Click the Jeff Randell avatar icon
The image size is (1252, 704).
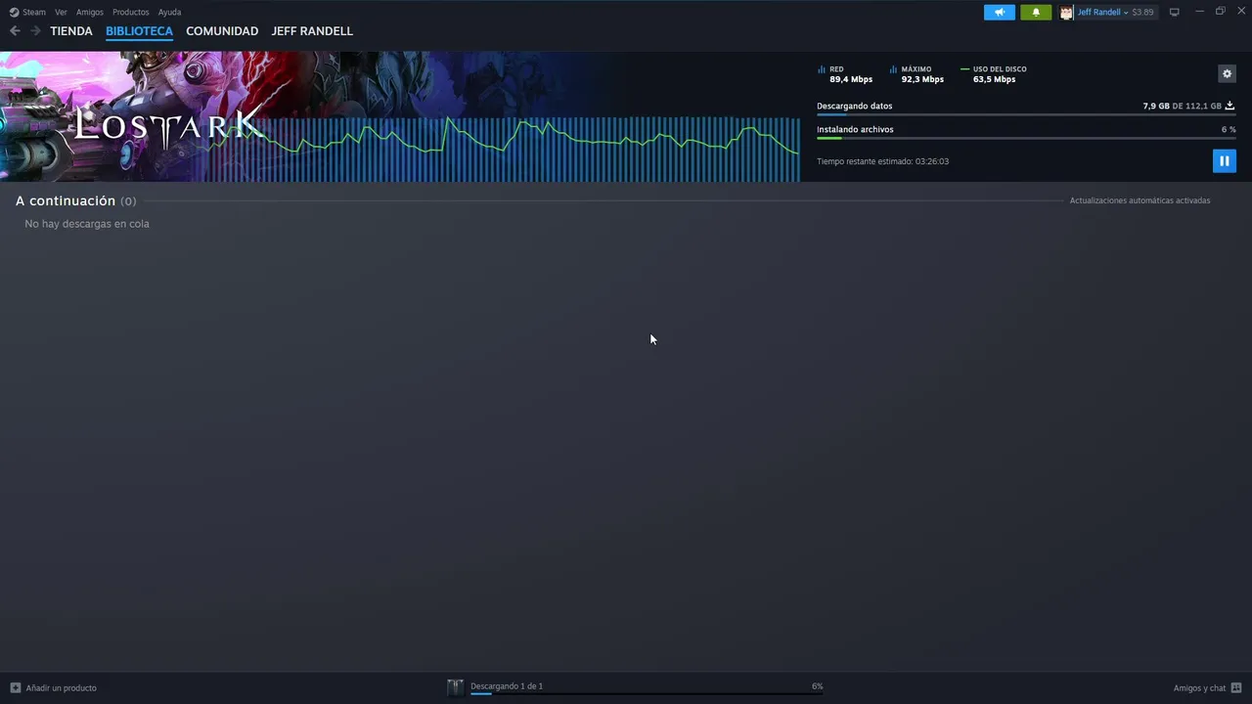click(x=1066, y=13)
